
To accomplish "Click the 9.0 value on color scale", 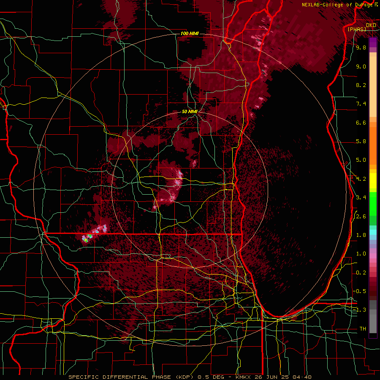I will (361, 66).
